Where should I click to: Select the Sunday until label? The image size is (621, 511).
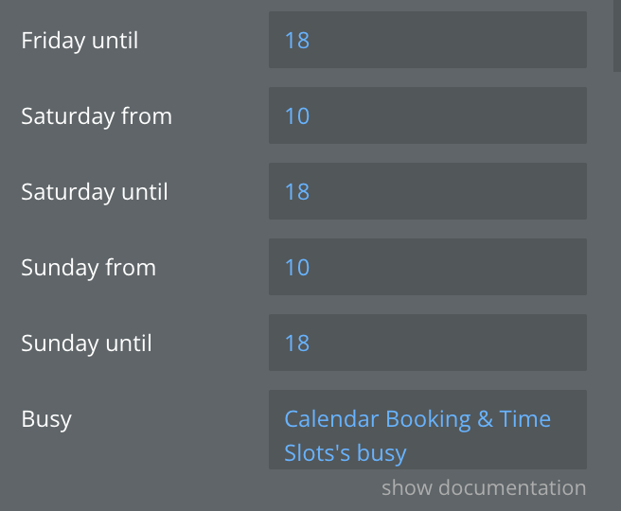click(86, 344)
